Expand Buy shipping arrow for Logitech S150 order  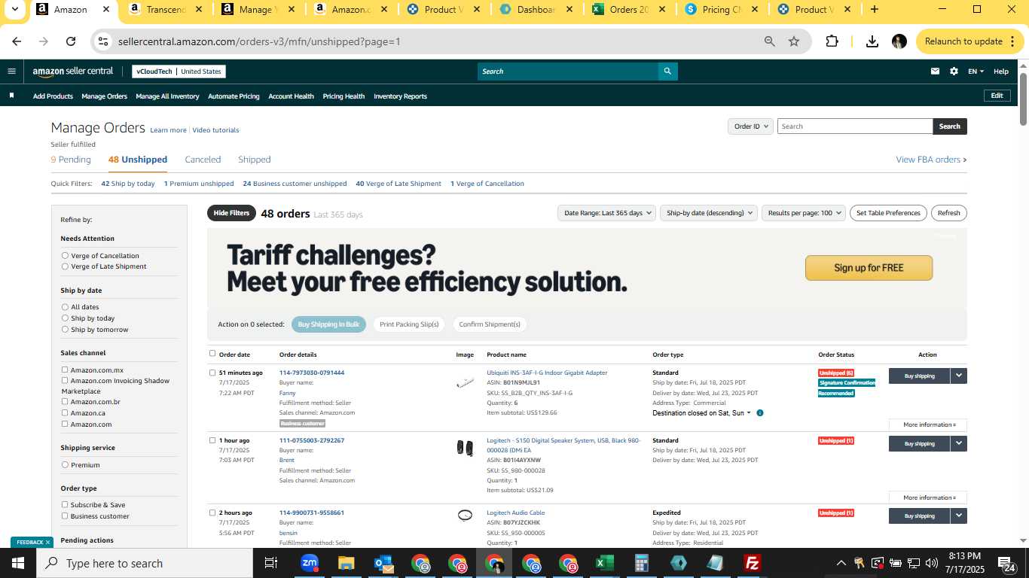[958, 443]
